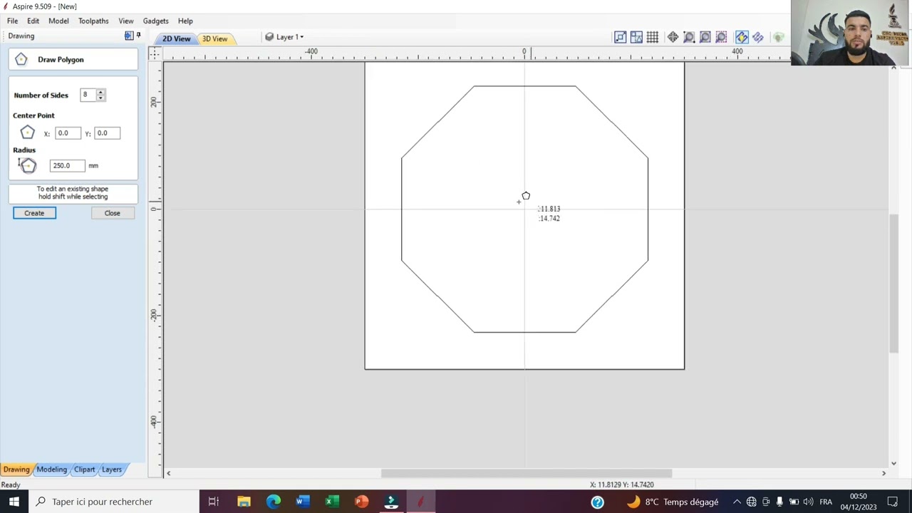
Task: Toggle the highlighted toolpath preview icon
Action: click(x=742, y=37)
